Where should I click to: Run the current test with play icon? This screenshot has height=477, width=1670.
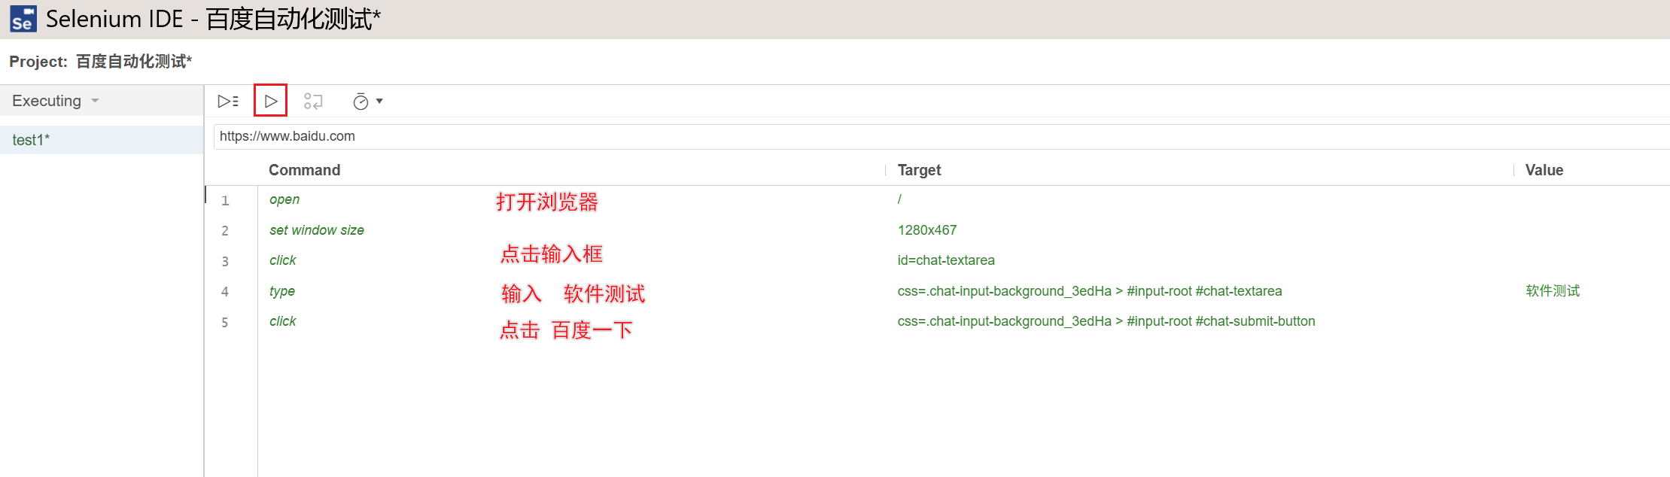pos(271,101)
